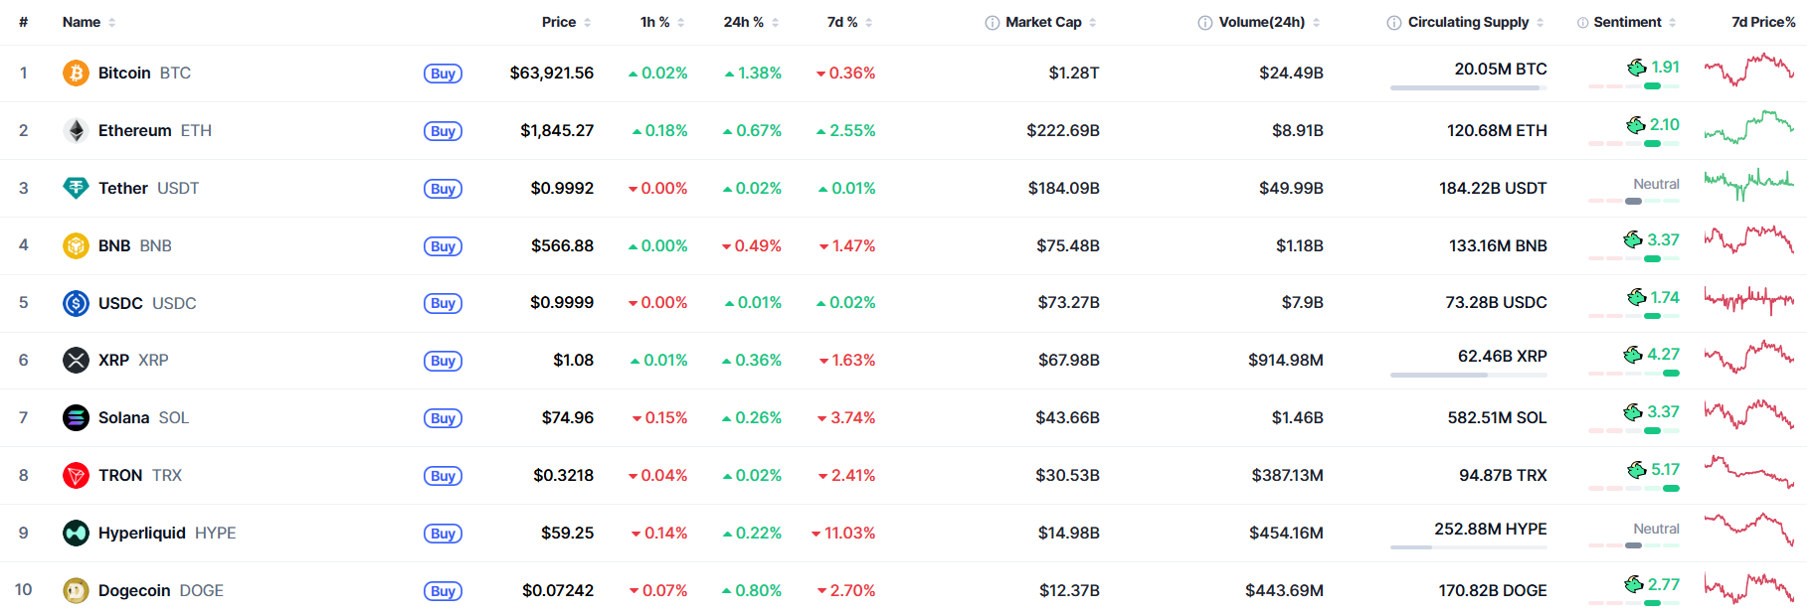Image resolution: width=1818 pixels, height=616 pixels.
Task: Click the Market Cap info icon
Action: click(992, 23)
